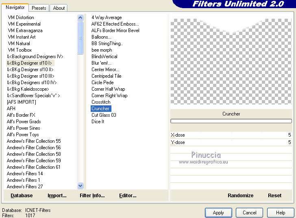Select VM Instant Art category
The image size is (296, 218).
[x=22, y=37]
